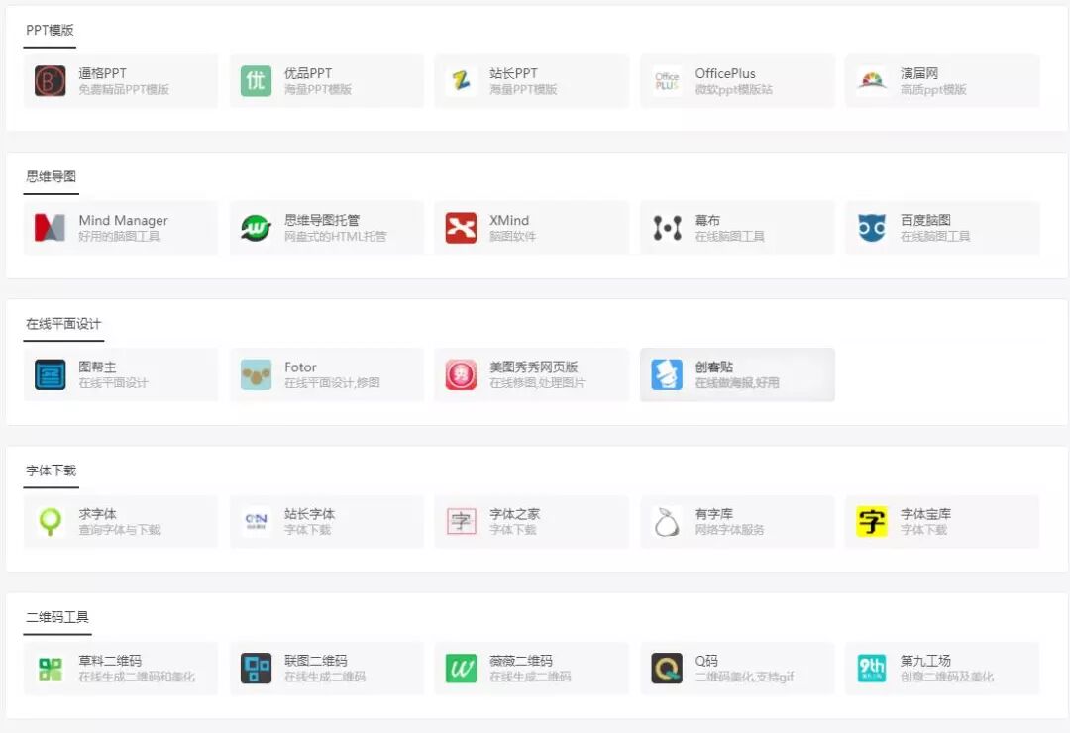Click 免费精品PPT模版 description text
The height and width of the screenshot is (733, 1070).
click(124, 89)
